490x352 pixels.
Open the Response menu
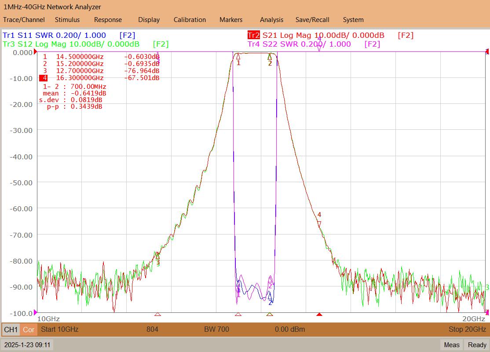[108, 20]
